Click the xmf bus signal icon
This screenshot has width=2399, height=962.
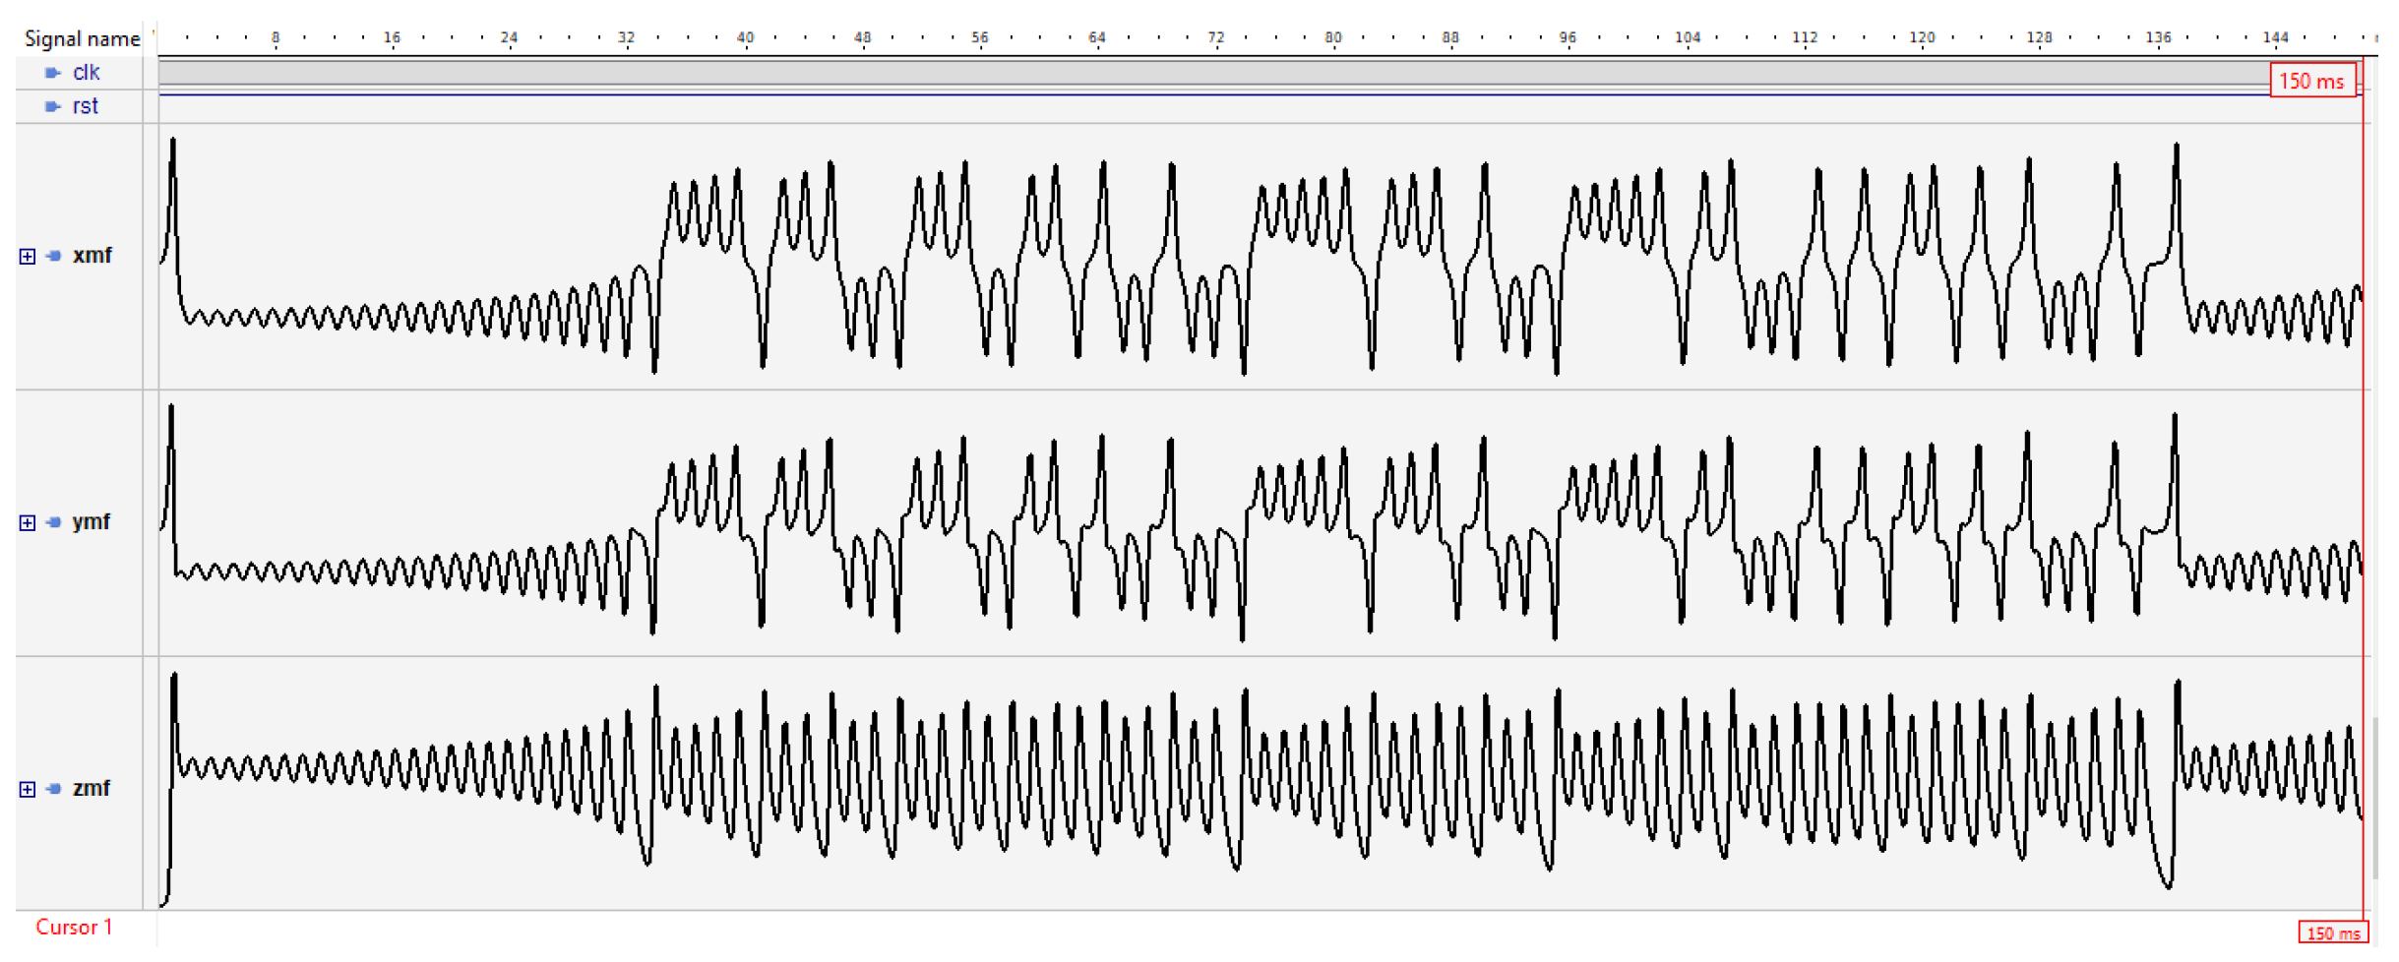[x=54, y=256]
